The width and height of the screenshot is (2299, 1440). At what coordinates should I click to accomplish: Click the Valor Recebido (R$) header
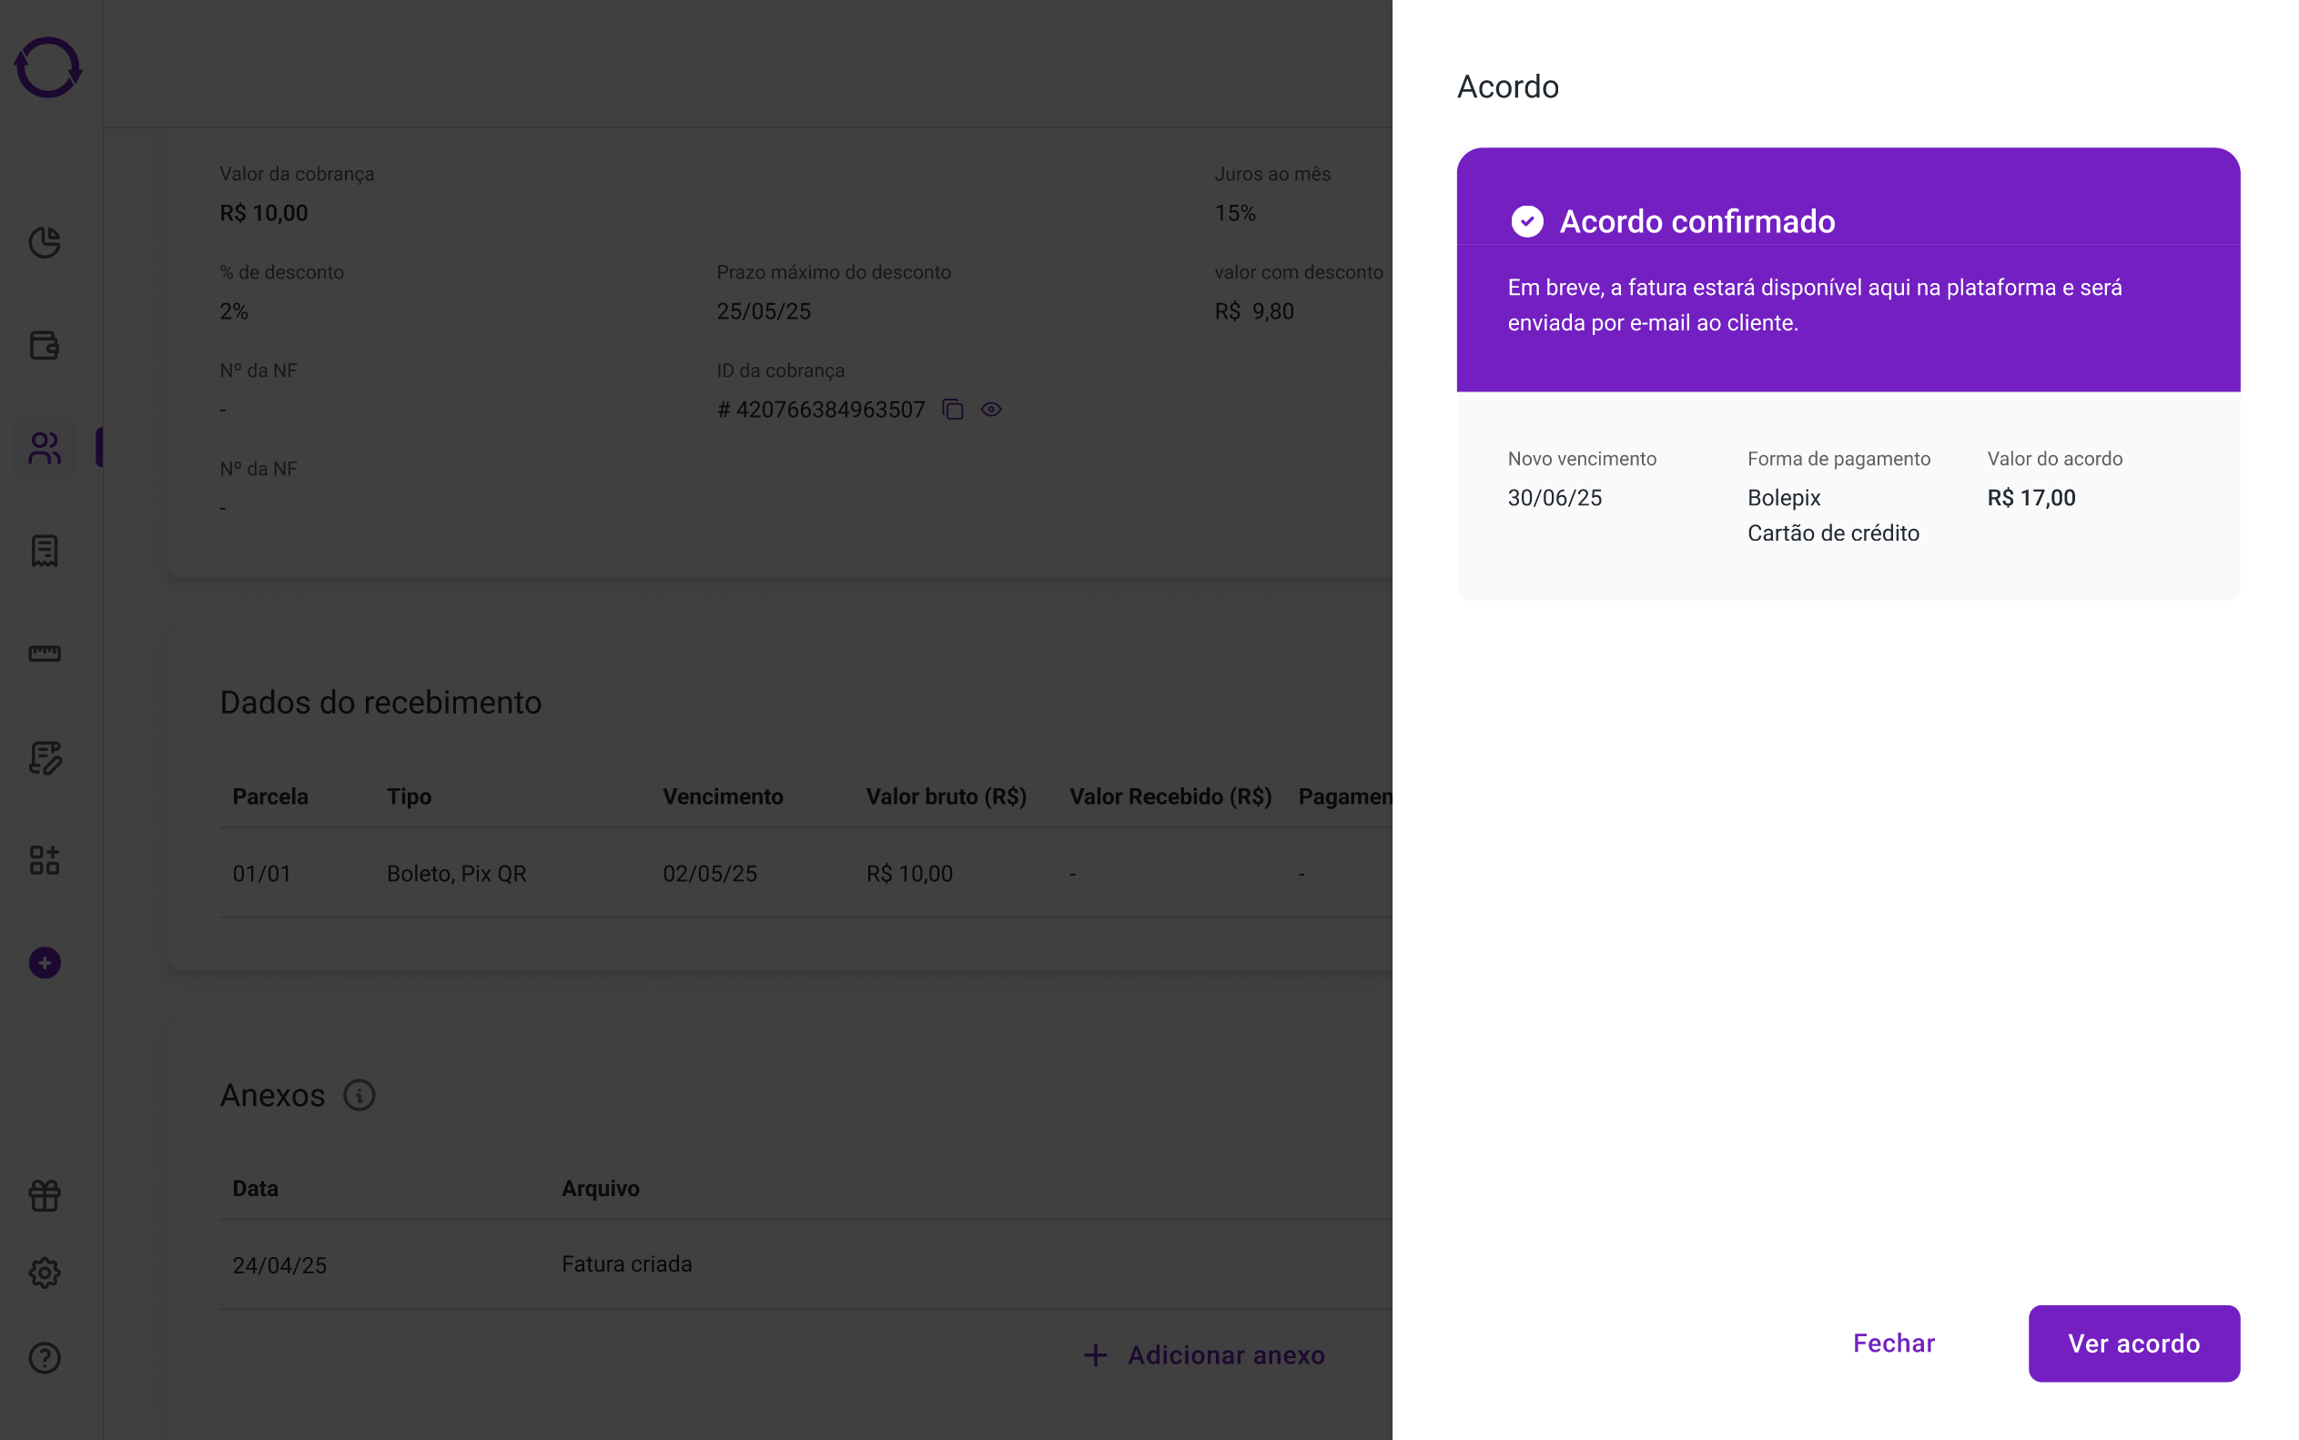coord(1170,796)
